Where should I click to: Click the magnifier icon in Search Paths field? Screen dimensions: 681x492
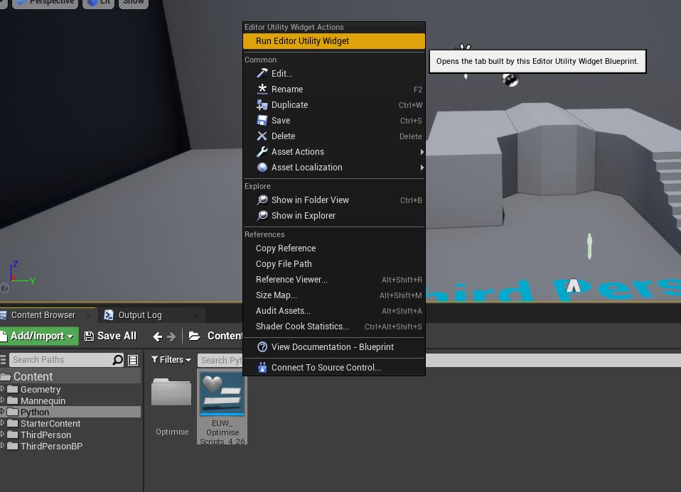coord(118,359)
